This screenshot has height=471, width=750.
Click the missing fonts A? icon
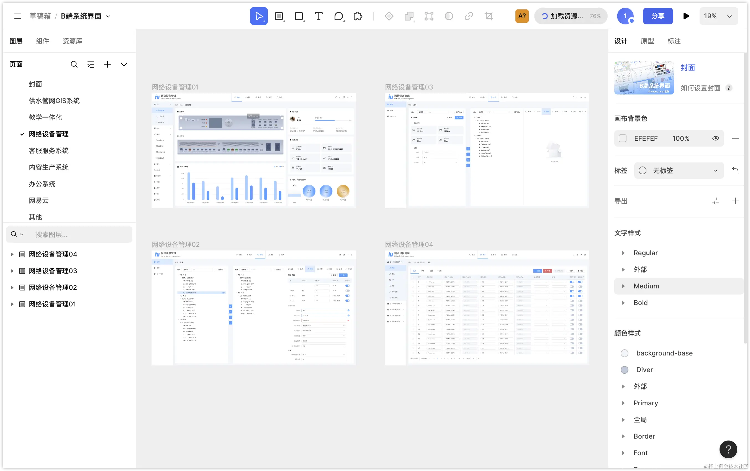522,16
